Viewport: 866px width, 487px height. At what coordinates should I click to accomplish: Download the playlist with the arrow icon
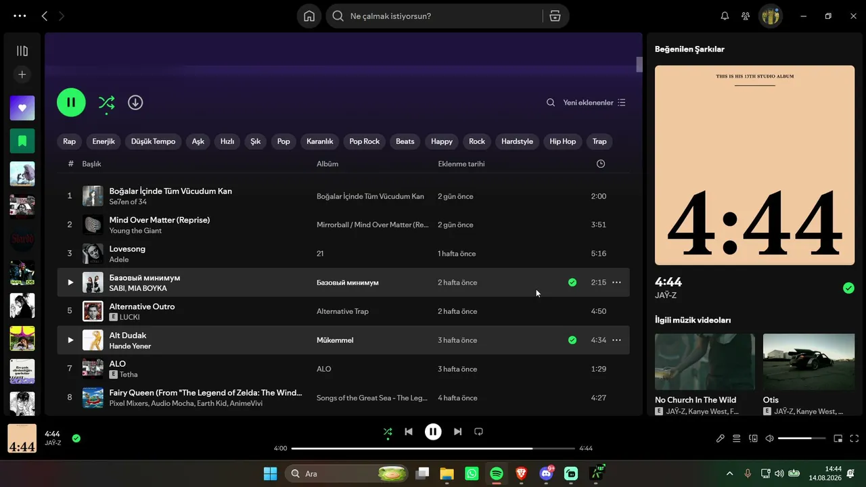click(135, 103)
